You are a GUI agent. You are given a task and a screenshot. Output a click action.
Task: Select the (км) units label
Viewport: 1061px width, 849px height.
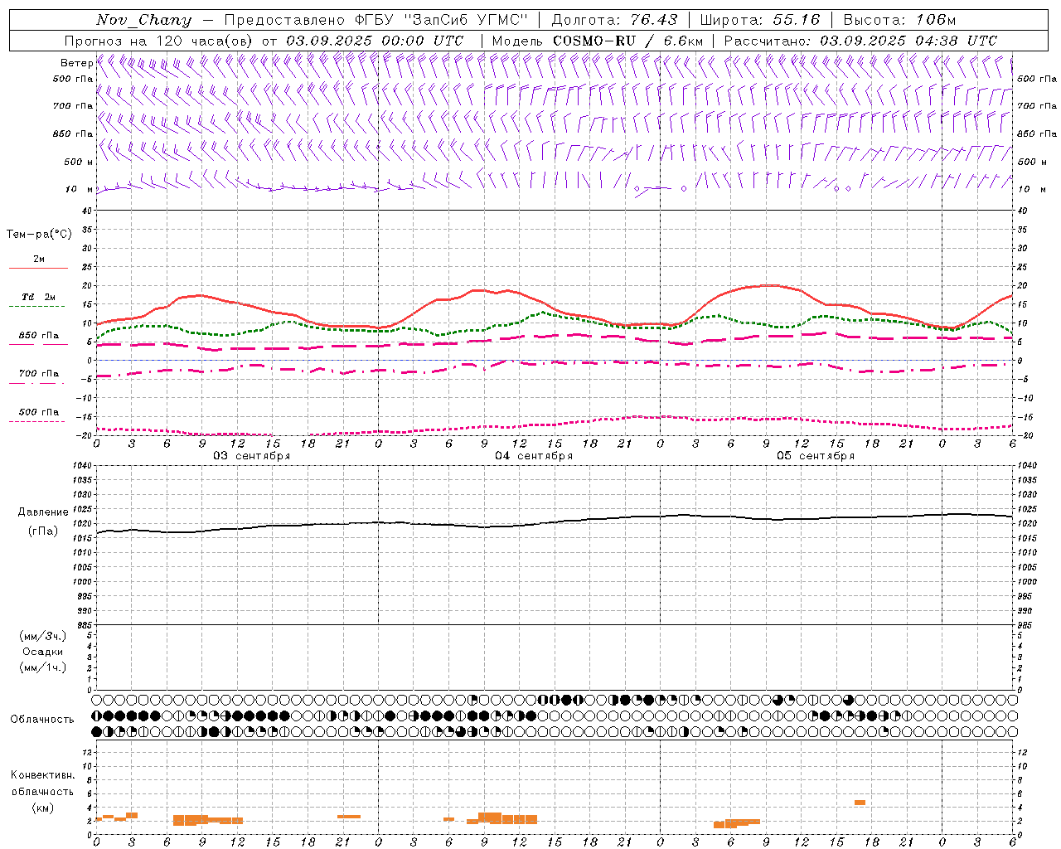pos(43,808)
